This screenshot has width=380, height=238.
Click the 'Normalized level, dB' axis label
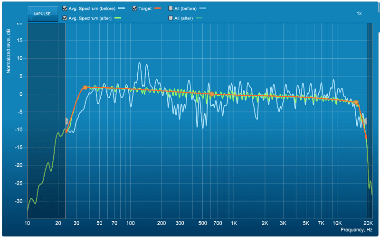pyautogui.click(x=9, y=51)
